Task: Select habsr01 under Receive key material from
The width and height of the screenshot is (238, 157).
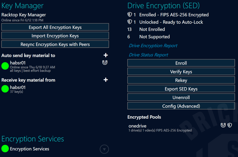Action: [x=18, y=87]
